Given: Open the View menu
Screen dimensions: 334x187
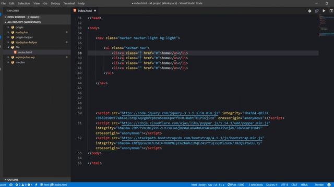Looking at the screenshot, I should [x=37, y=4].
